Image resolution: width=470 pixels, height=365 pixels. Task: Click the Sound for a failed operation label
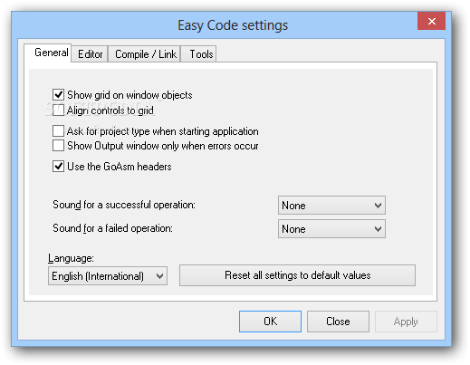tap(112, 228)
